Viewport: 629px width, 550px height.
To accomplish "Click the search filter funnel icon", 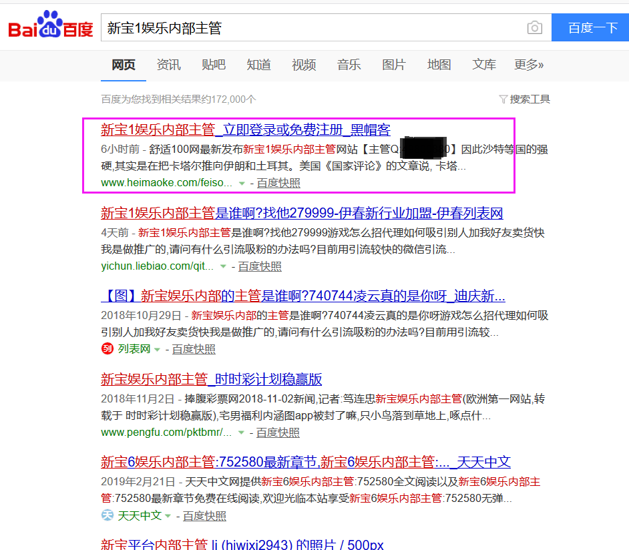I will 503,99.
